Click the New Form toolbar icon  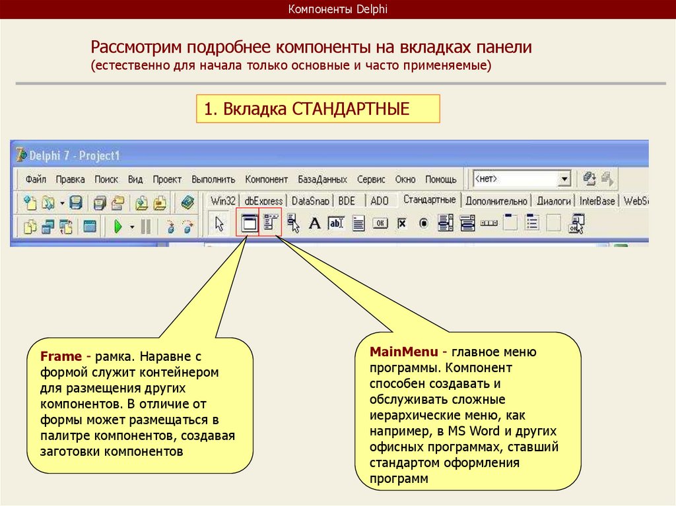[x=90, y=226]
